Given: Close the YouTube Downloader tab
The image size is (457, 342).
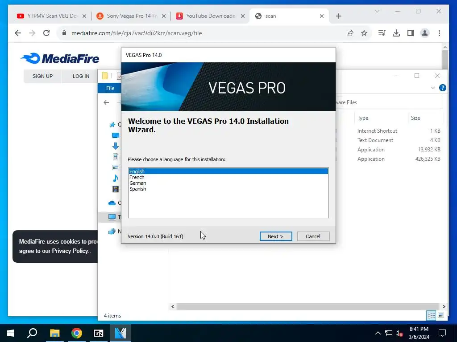Looking at the screenshot, I should 242,16.
